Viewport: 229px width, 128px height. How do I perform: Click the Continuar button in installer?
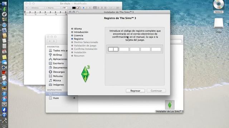pos(156,91)
